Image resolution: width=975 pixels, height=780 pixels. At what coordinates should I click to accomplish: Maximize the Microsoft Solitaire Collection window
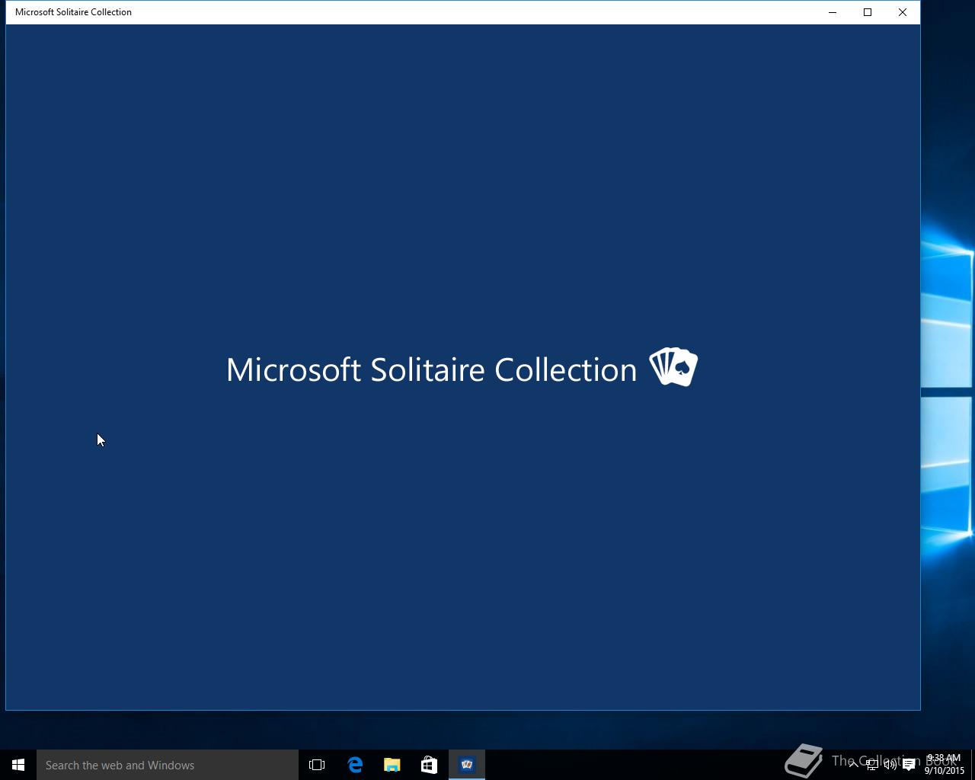click(868, 12)
